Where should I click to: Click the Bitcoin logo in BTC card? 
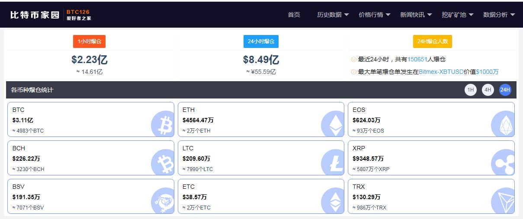163,125
